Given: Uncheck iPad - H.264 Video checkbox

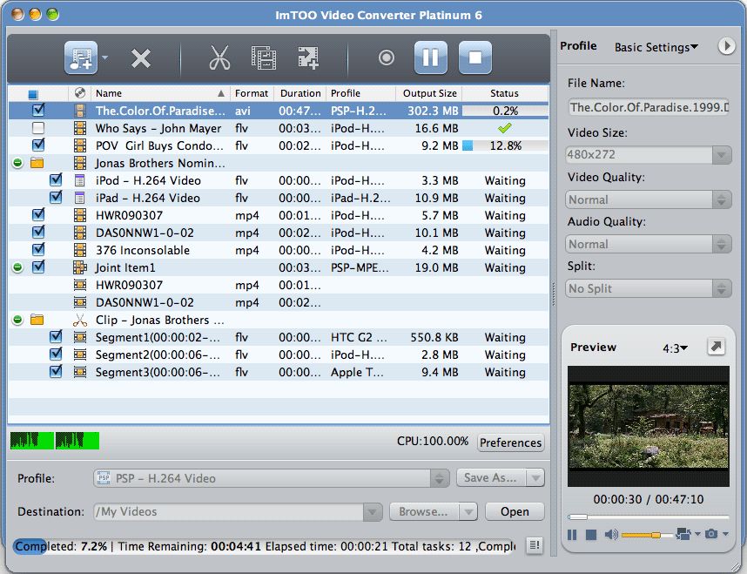Looking at the screenshot, I should coord(56,198).
